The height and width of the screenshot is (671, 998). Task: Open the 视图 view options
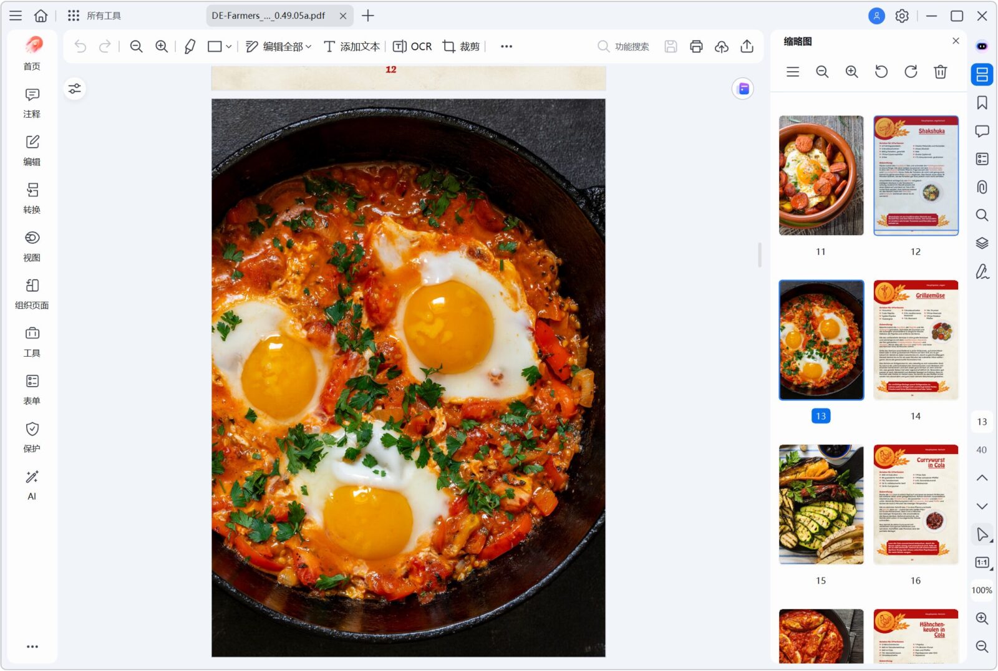(x=32, y=246)
